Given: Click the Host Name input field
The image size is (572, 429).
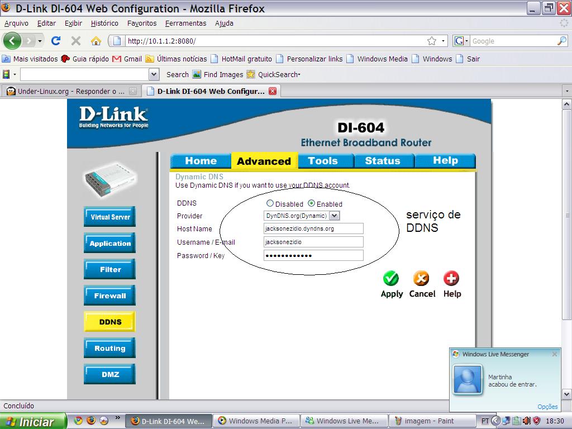Looking at the screenshot, I should tap(313, 228).
